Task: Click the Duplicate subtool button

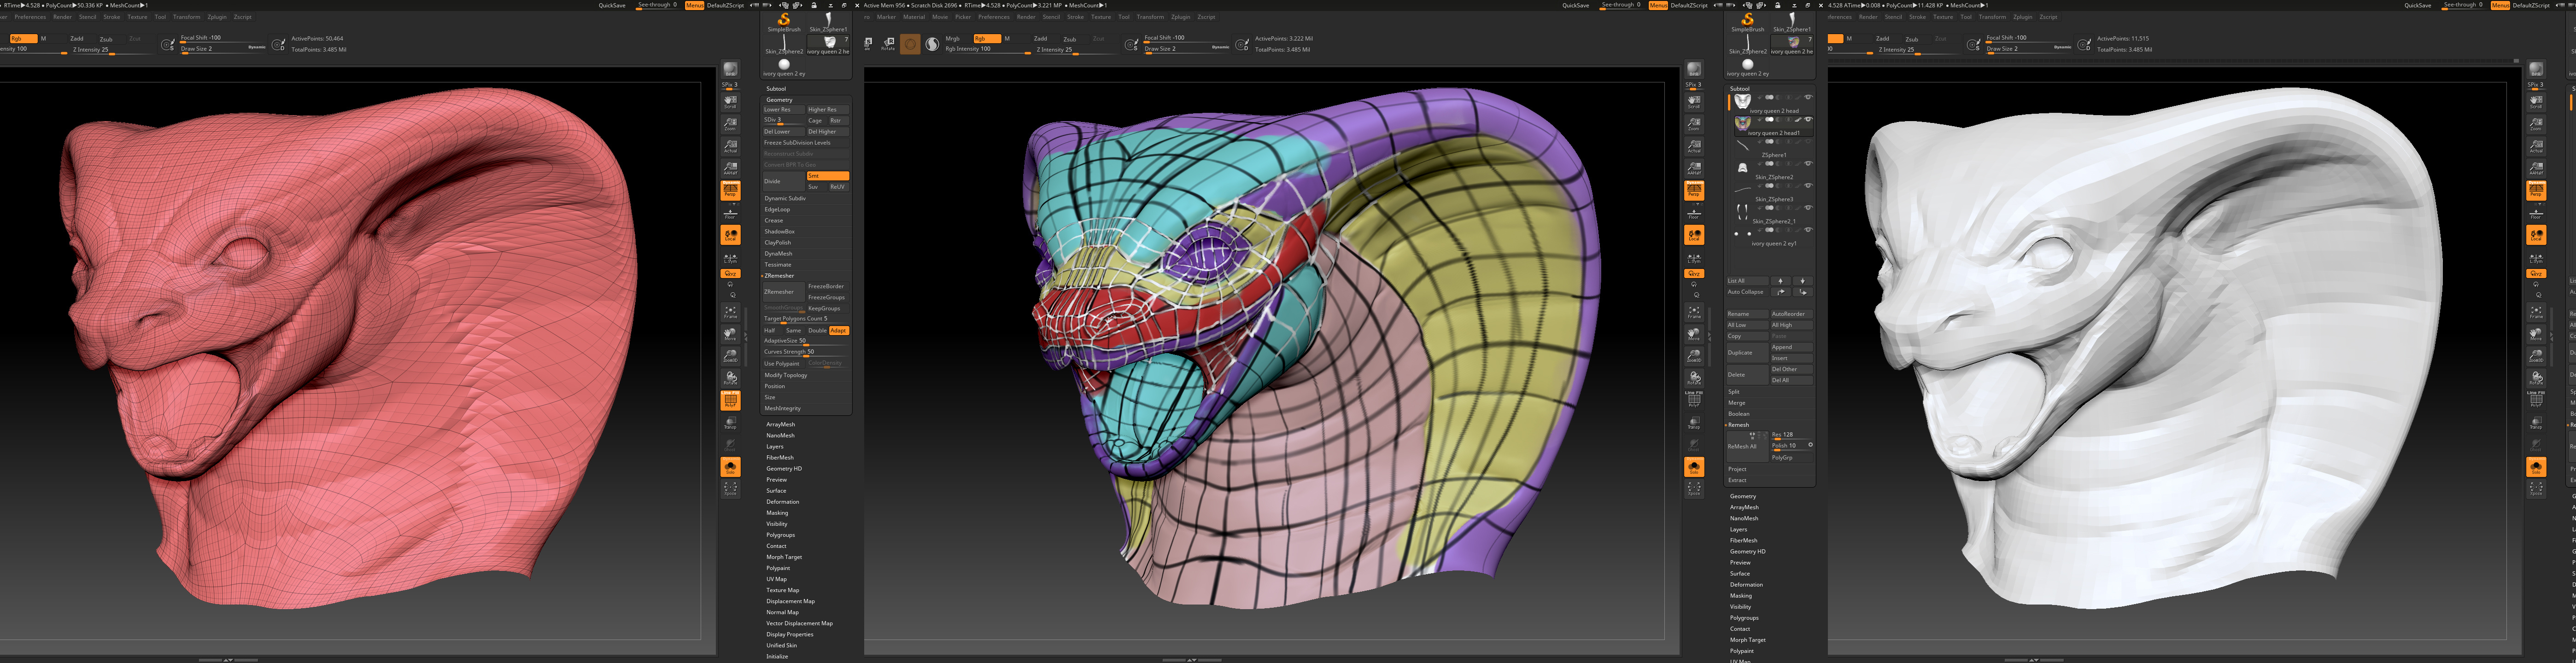Action: click(1746, 352)
